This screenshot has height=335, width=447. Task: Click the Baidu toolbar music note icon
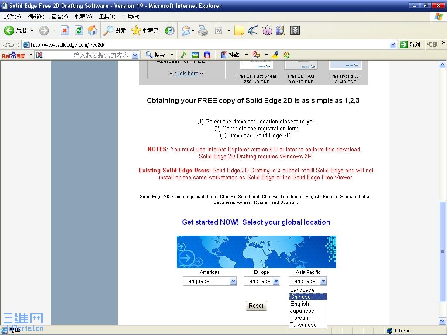183,55
